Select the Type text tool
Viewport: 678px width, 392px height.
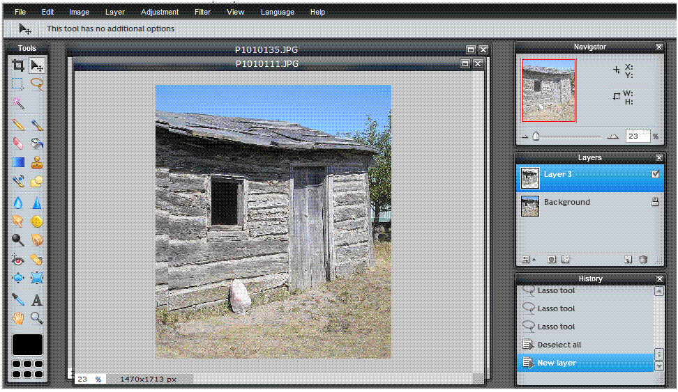pyautogui.click(x=37, y=300)
